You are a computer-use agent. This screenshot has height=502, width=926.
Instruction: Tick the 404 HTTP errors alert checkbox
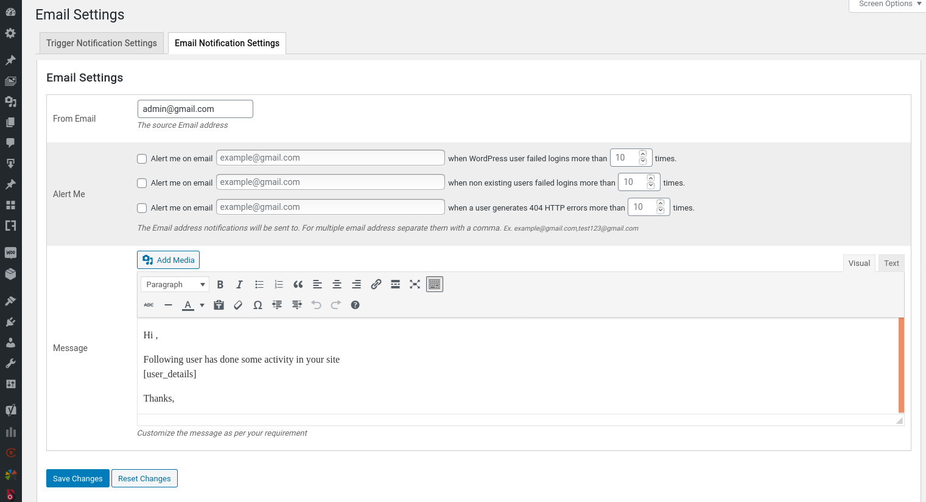coord(142,208)
